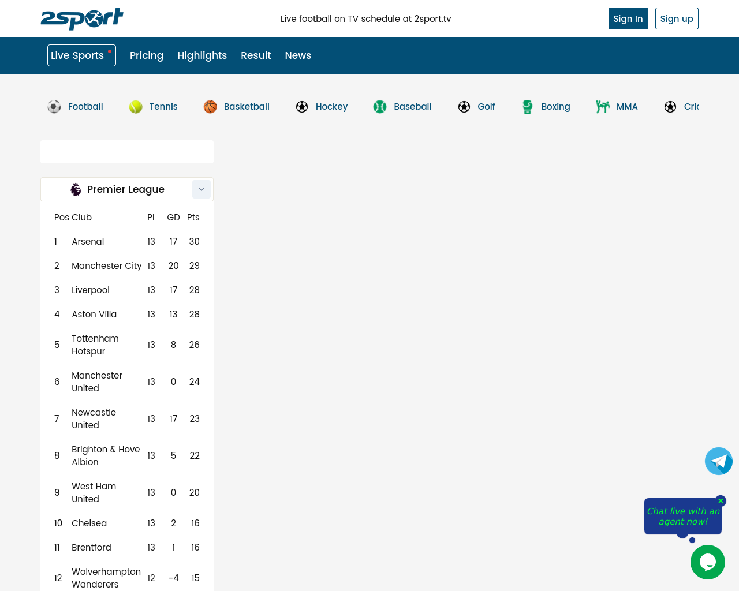Click the GD column header
Screen dimensions: 739x591
(x=173, y=218)
